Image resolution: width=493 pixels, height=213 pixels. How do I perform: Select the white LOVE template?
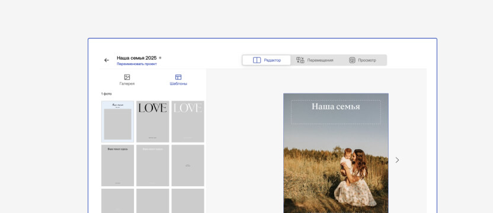pos(188,121)
